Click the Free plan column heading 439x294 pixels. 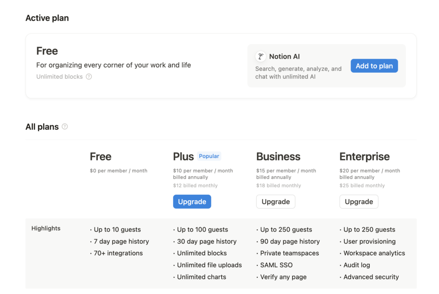100,157
